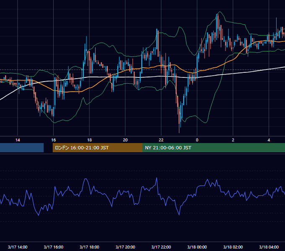Click the 2 hour axis label
The width and height of the screenshot is (285, 251).
[233, 140]
